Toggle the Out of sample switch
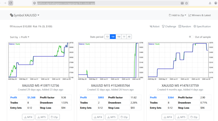 [191, 37]
